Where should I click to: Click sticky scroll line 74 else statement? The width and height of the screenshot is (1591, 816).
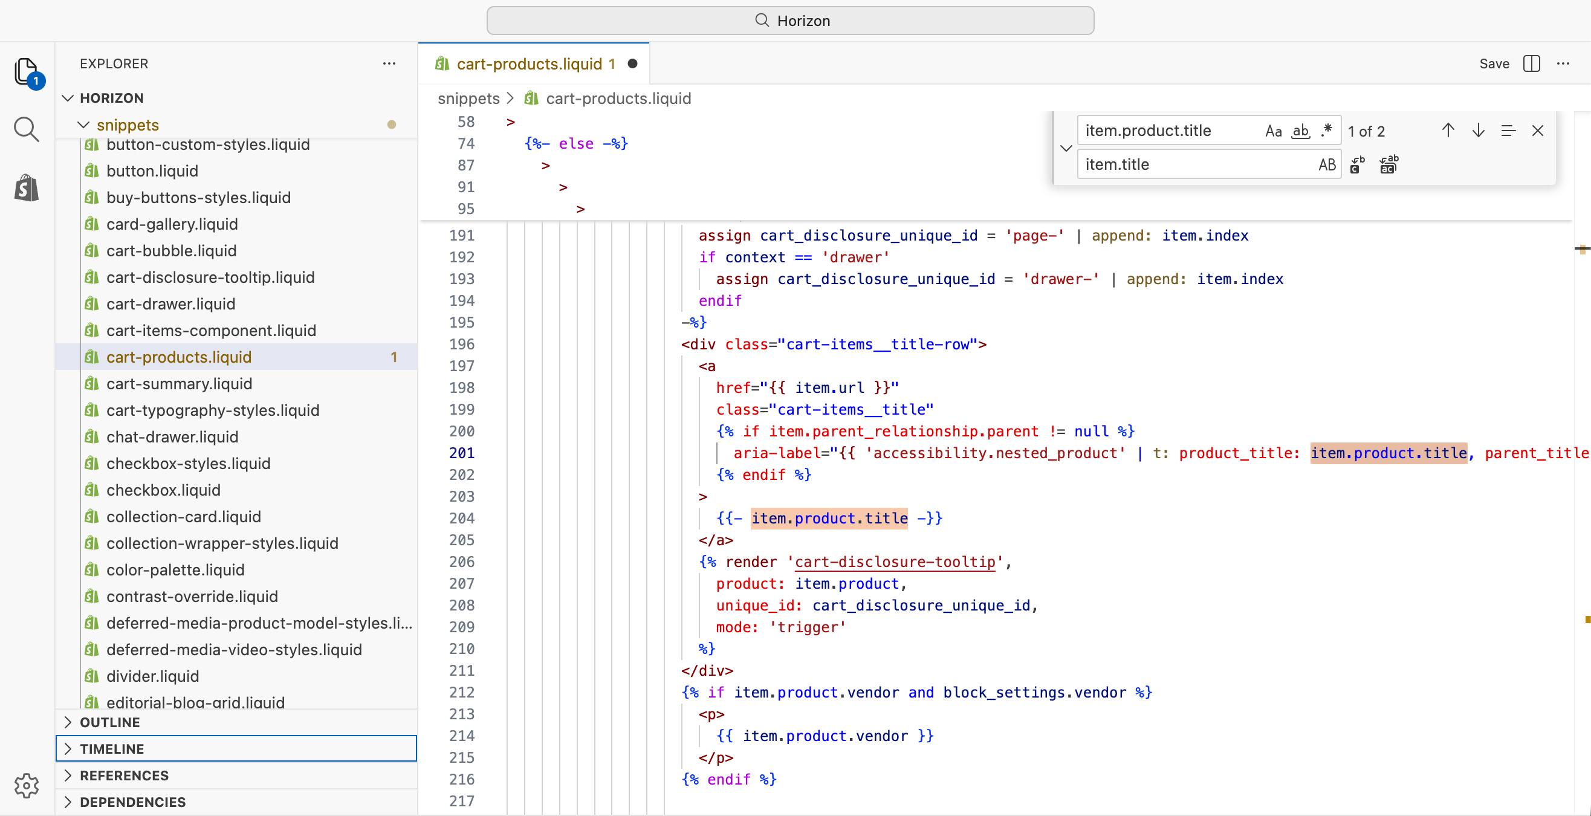coord(575,143)
